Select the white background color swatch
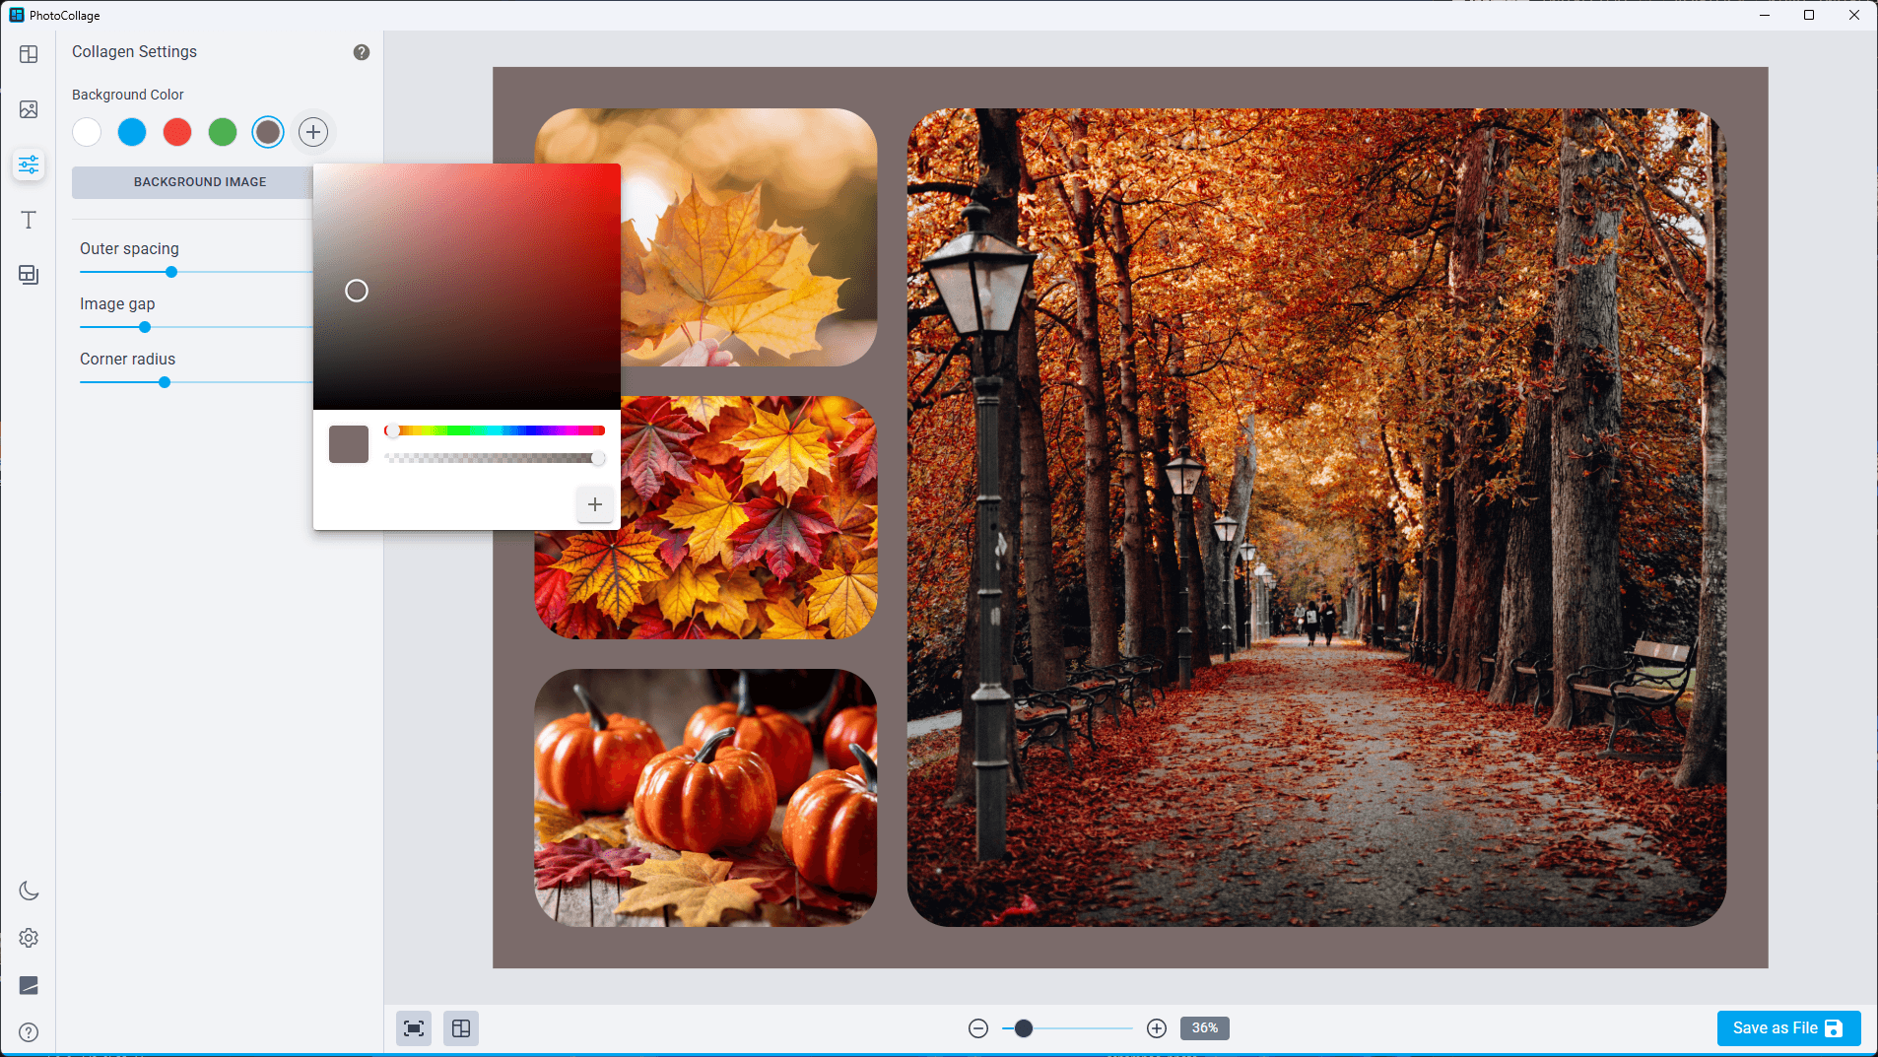1878x1057 pixels. coord(87,132)
